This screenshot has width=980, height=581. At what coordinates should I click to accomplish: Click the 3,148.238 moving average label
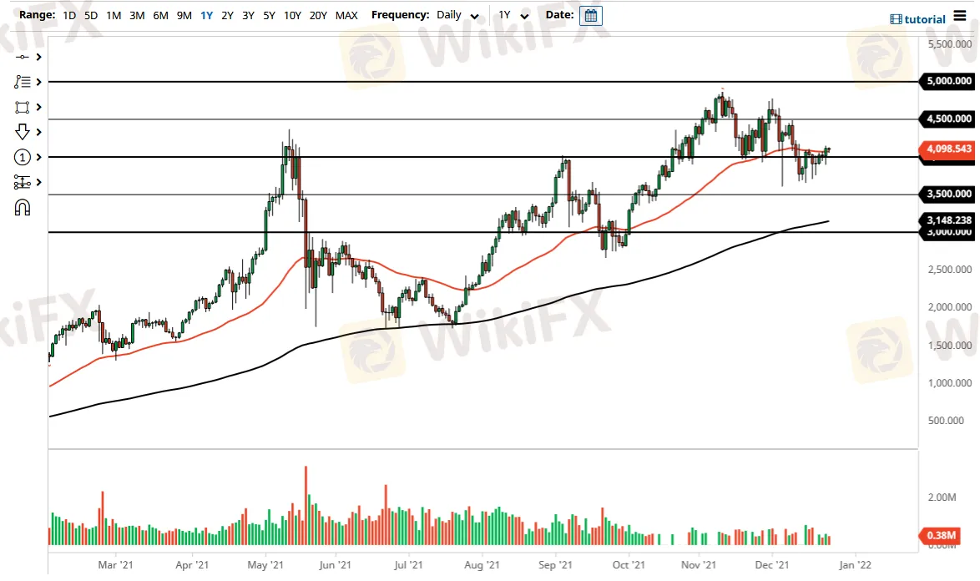coord(947,220)
